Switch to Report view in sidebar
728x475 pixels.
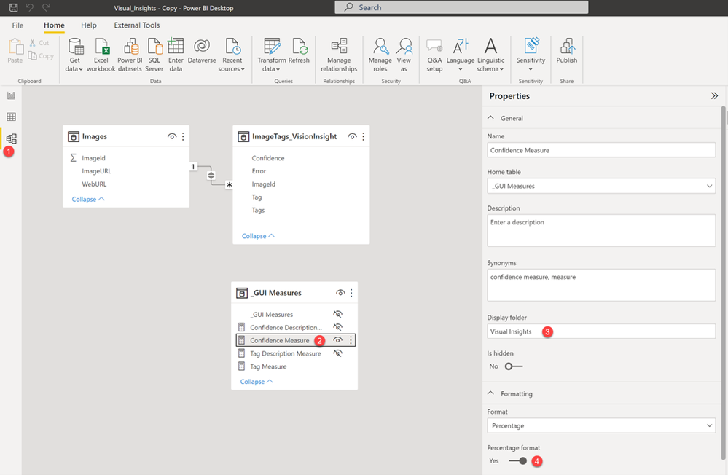tap(11, 95)
